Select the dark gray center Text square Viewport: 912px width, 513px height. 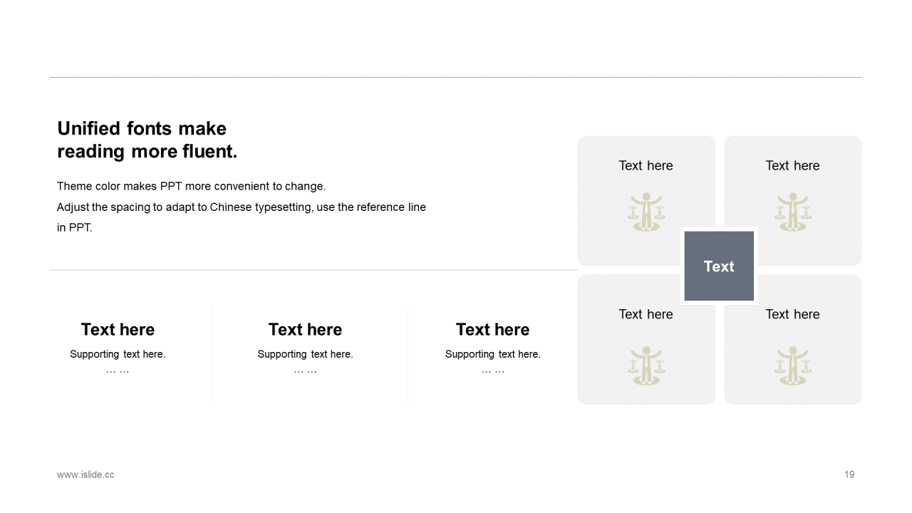[x=719, y=266]
